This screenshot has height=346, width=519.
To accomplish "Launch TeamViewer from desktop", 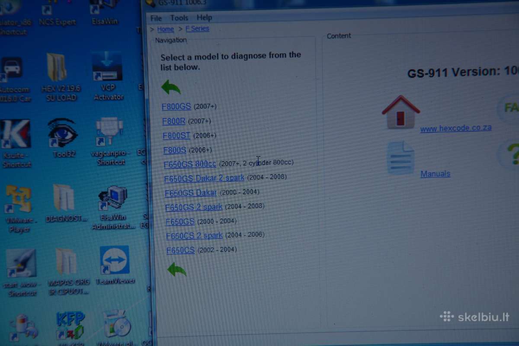I will point(115,265).
